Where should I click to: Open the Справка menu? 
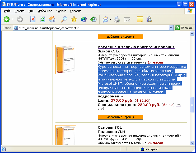pos(76,11)
